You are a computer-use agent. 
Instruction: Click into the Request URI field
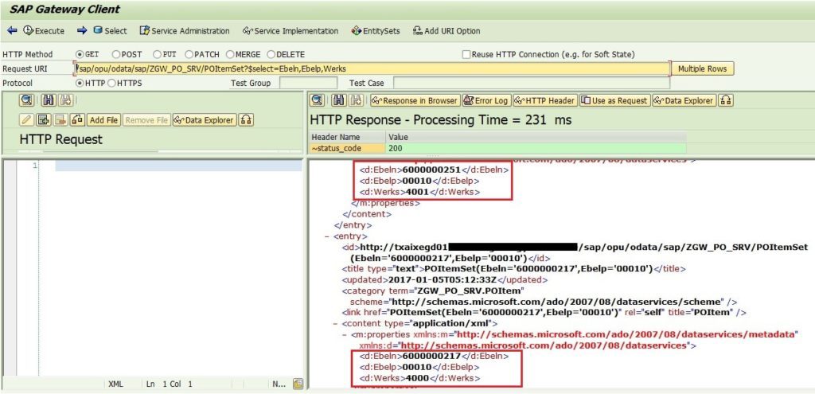pyautogui.click(x=372, y=68)
